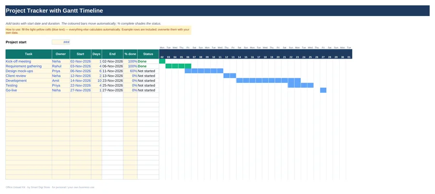Select the 'Owner' column header
This screenshot has height=194, width=435.
pyautogui.click(x=61, y=54)
